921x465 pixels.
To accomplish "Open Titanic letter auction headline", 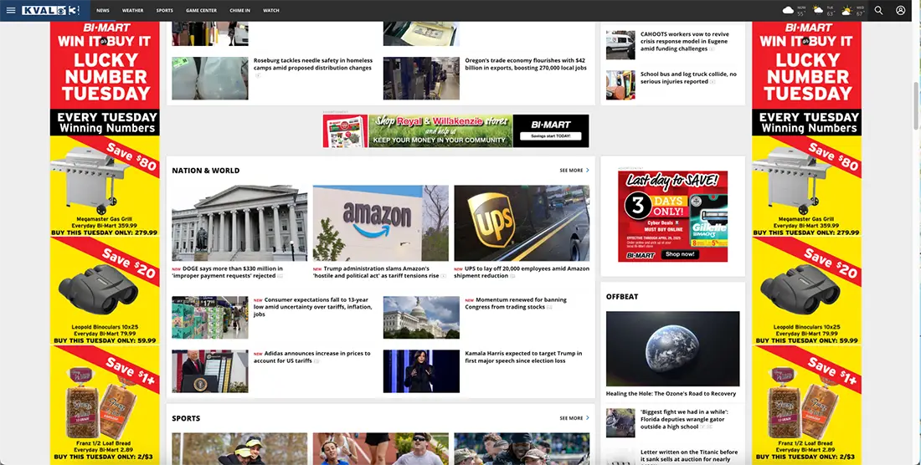I will pyautogui.click(x=689, y=457).
